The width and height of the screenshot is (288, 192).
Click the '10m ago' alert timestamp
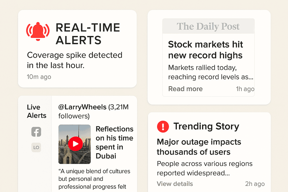(x=39, y=77)
